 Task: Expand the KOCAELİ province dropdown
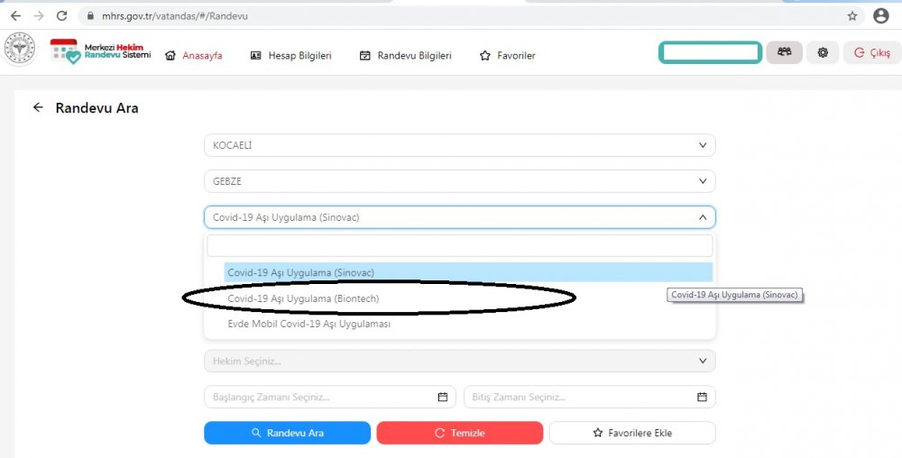[459, 145]
